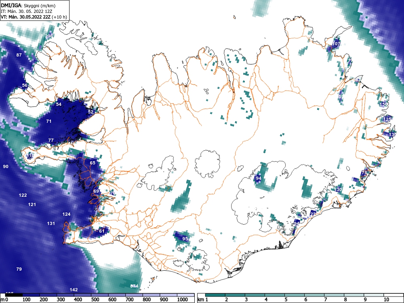The width and height of the screenshot is (404, 303).
Task: Click the black 0 m legend swatch
Action: 14,295
